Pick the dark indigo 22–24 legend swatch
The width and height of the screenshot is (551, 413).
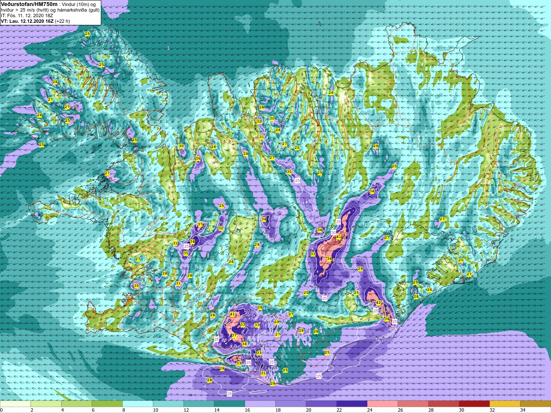351,404
